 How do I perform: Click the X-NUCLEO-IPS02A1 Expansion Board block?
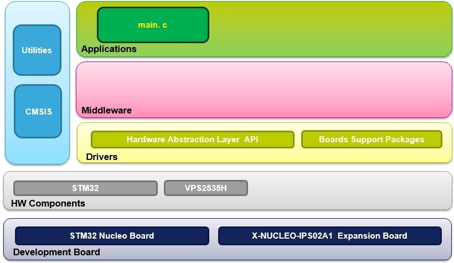(329, 236)
